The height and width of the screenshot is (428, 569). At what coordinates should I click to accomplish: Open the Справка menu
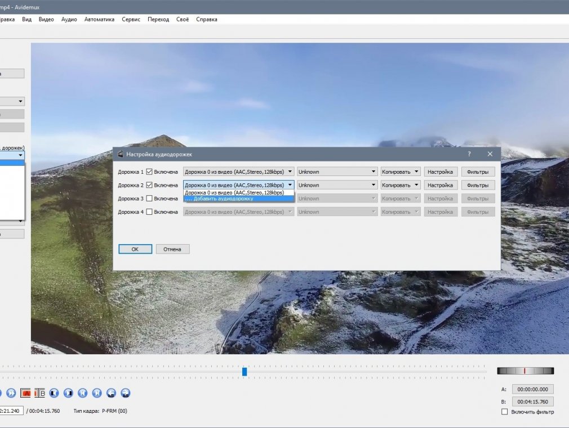click(207, 20)
